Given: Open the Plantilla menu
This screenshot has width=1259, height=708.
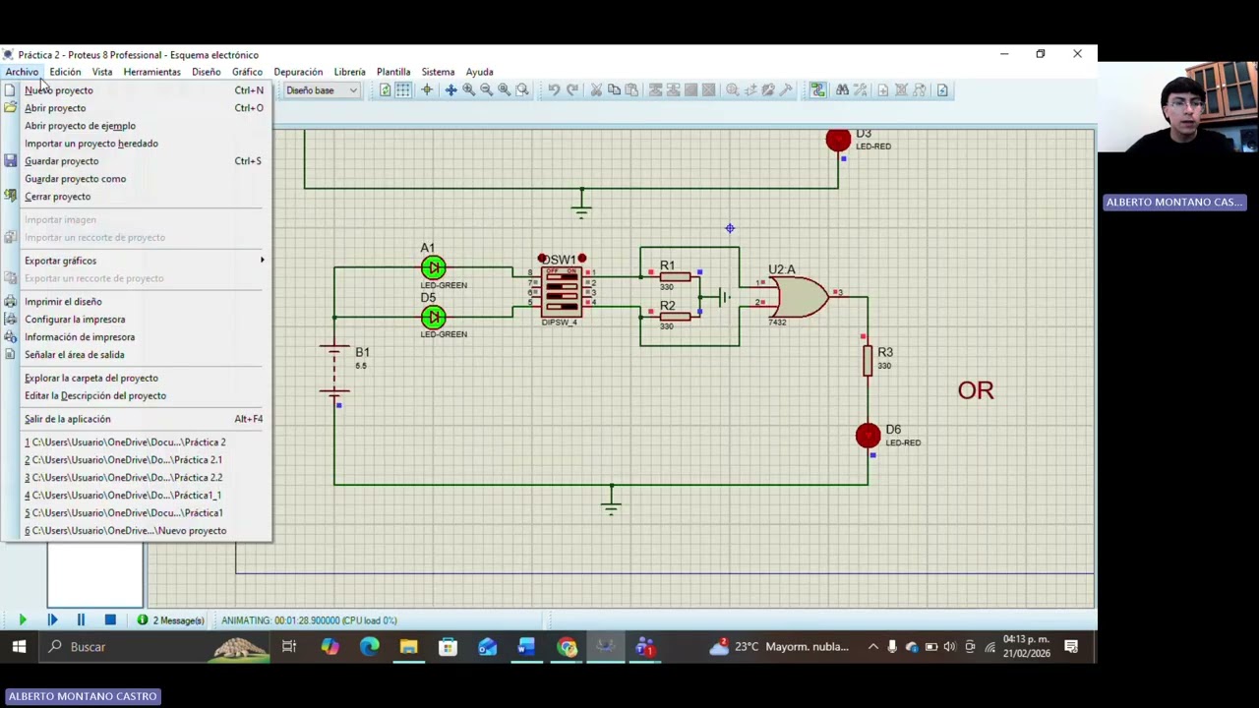Looking at the screenshot, I should pos(393,72).
